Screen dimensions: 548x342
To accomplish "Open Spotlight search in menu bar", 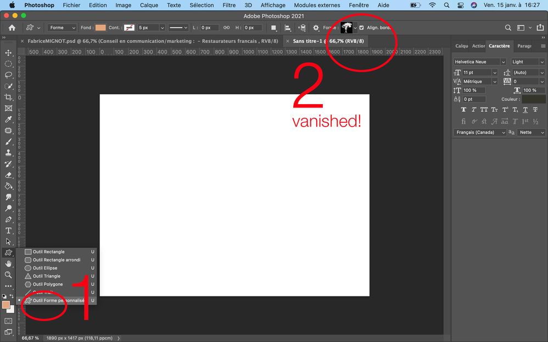I will (x=446, y=5).
